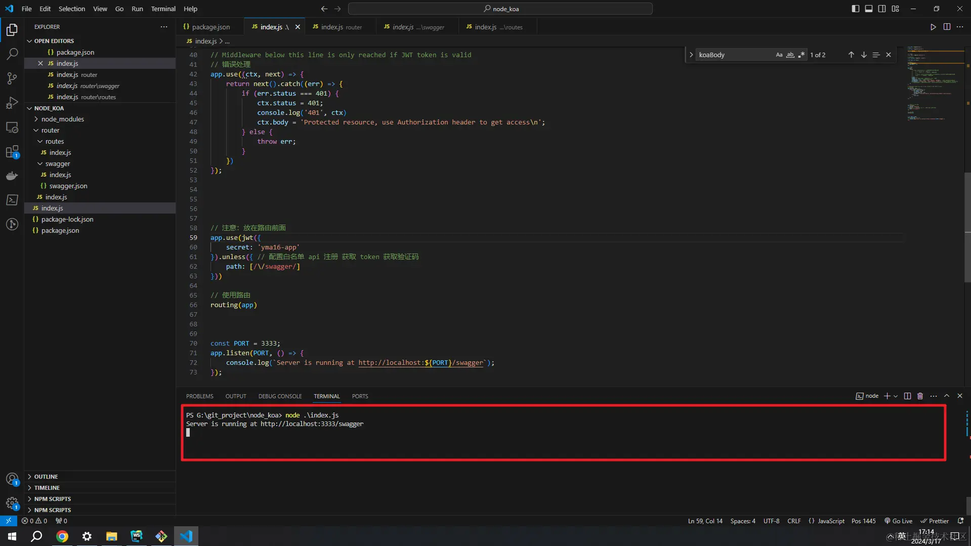Viewport: 971px width, 546px height.
Task: Split the terminal panel
Action: [907, 396]
